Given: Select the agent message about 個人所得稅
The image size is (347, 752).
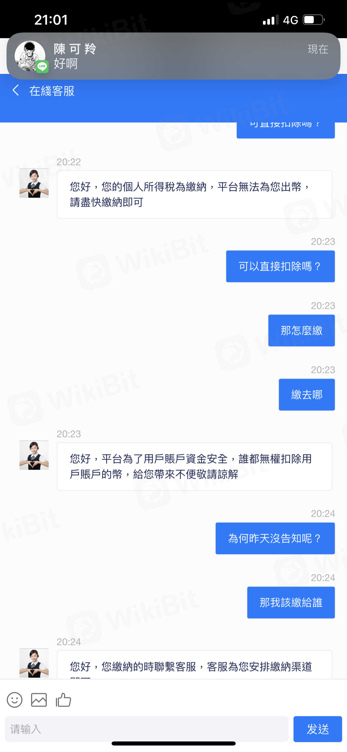Looking at the screenshot, I should [195, 194].
